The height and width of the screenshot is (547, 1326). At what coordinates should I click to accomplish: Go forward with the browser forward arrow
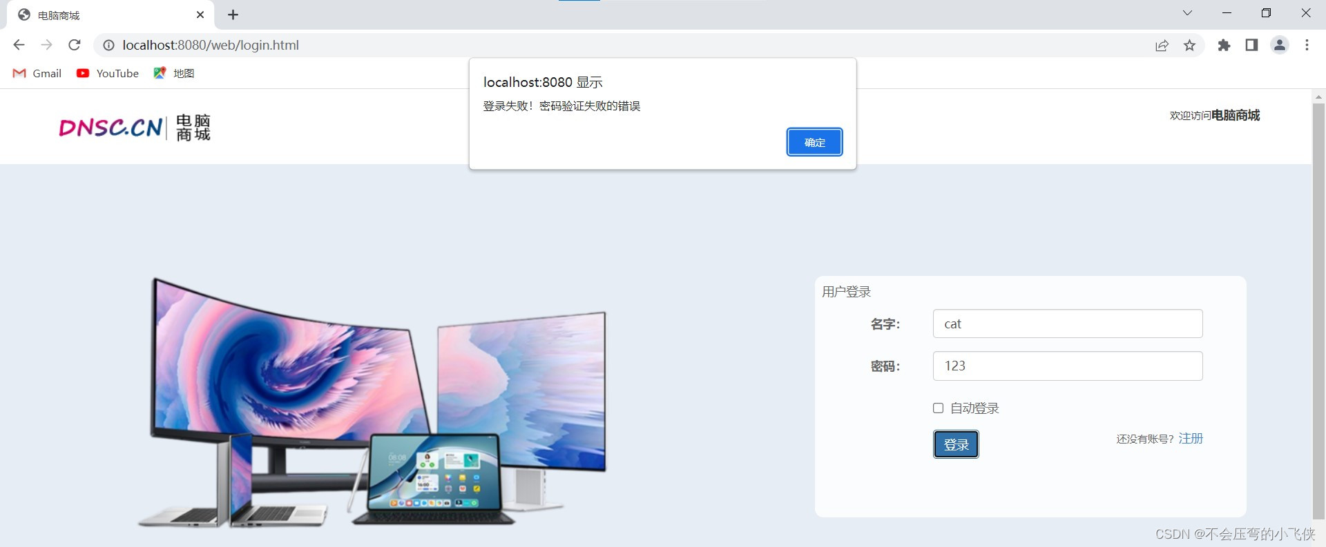[46, 45]
